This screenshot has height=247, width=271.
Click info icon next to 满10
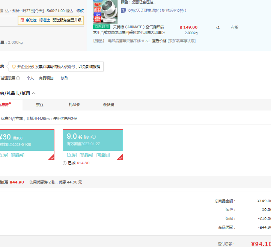pyautogui.click(x=94, y=137)
